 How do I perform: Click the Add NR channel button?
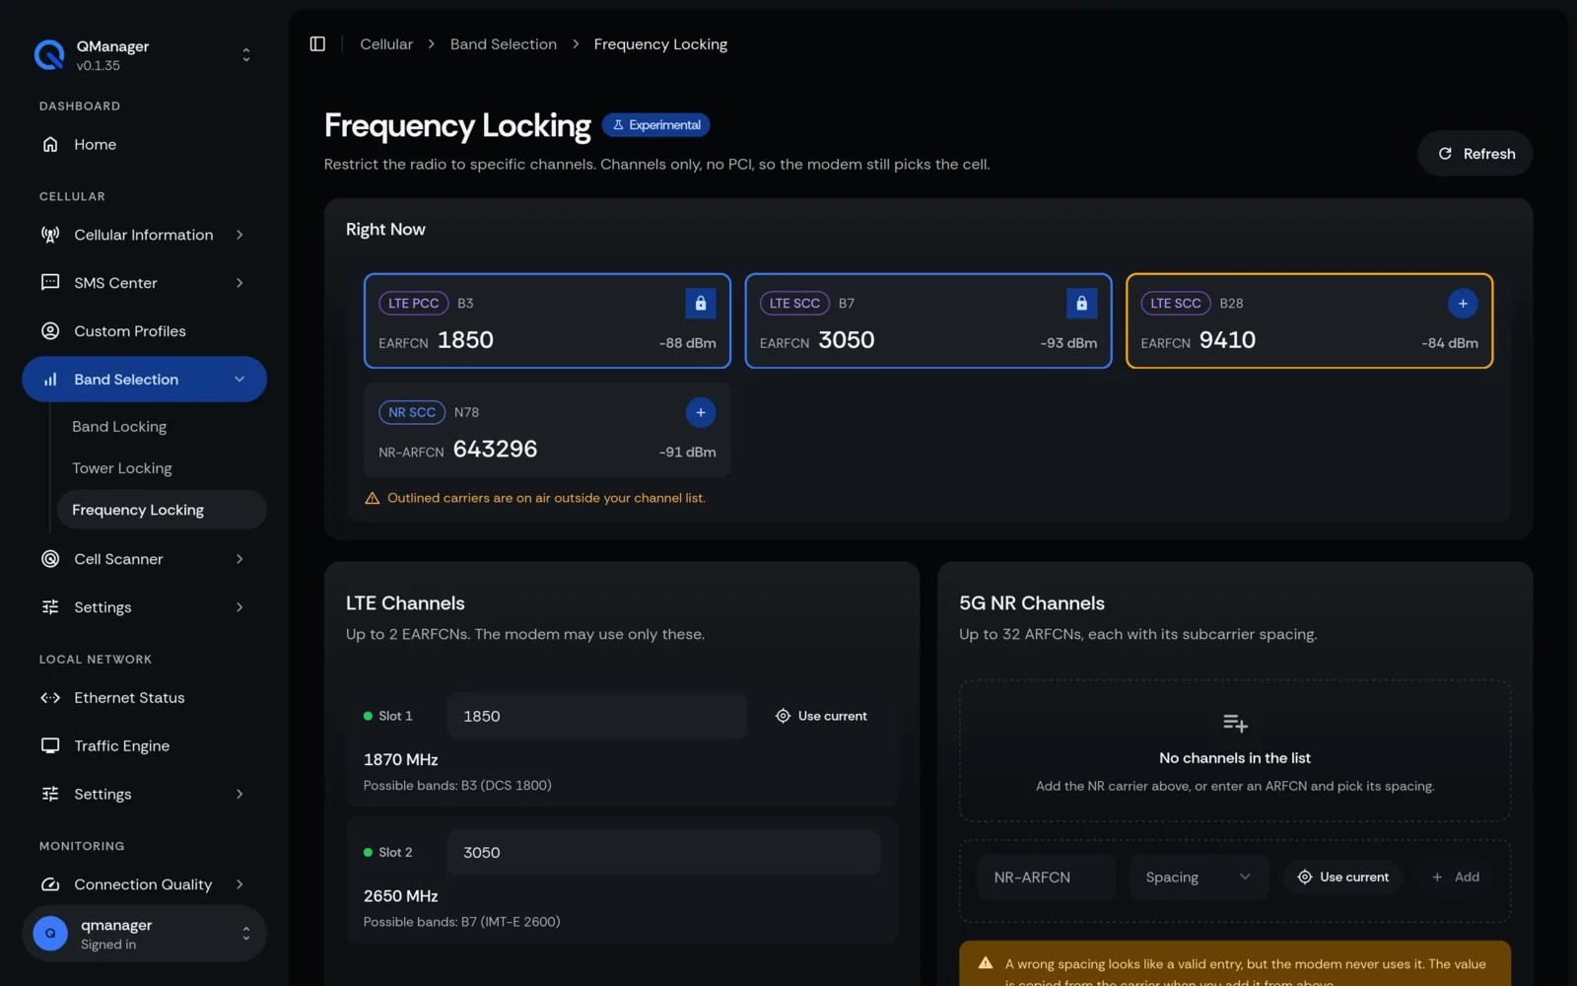pos(1456,878)
